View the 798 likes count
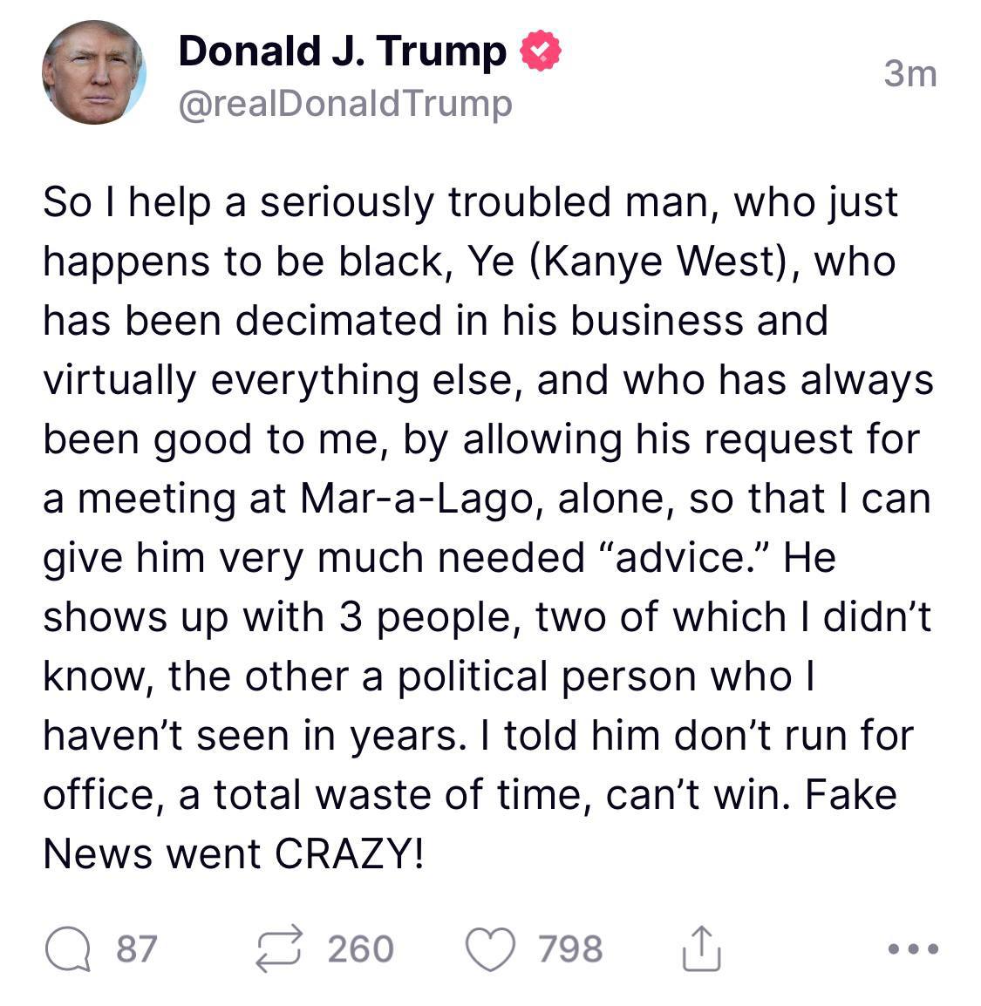This screenshot has height=1006, width=981. [570, 948]
